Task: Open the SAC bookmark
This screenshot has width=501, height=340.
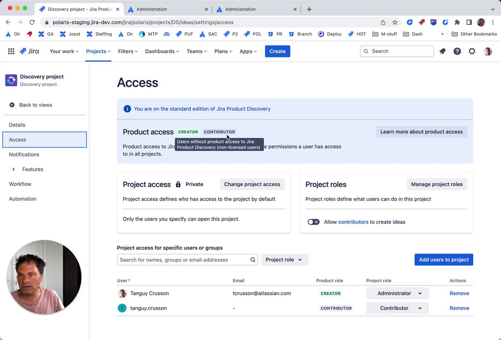Action: pyautogui.click(x=208, y=34)
